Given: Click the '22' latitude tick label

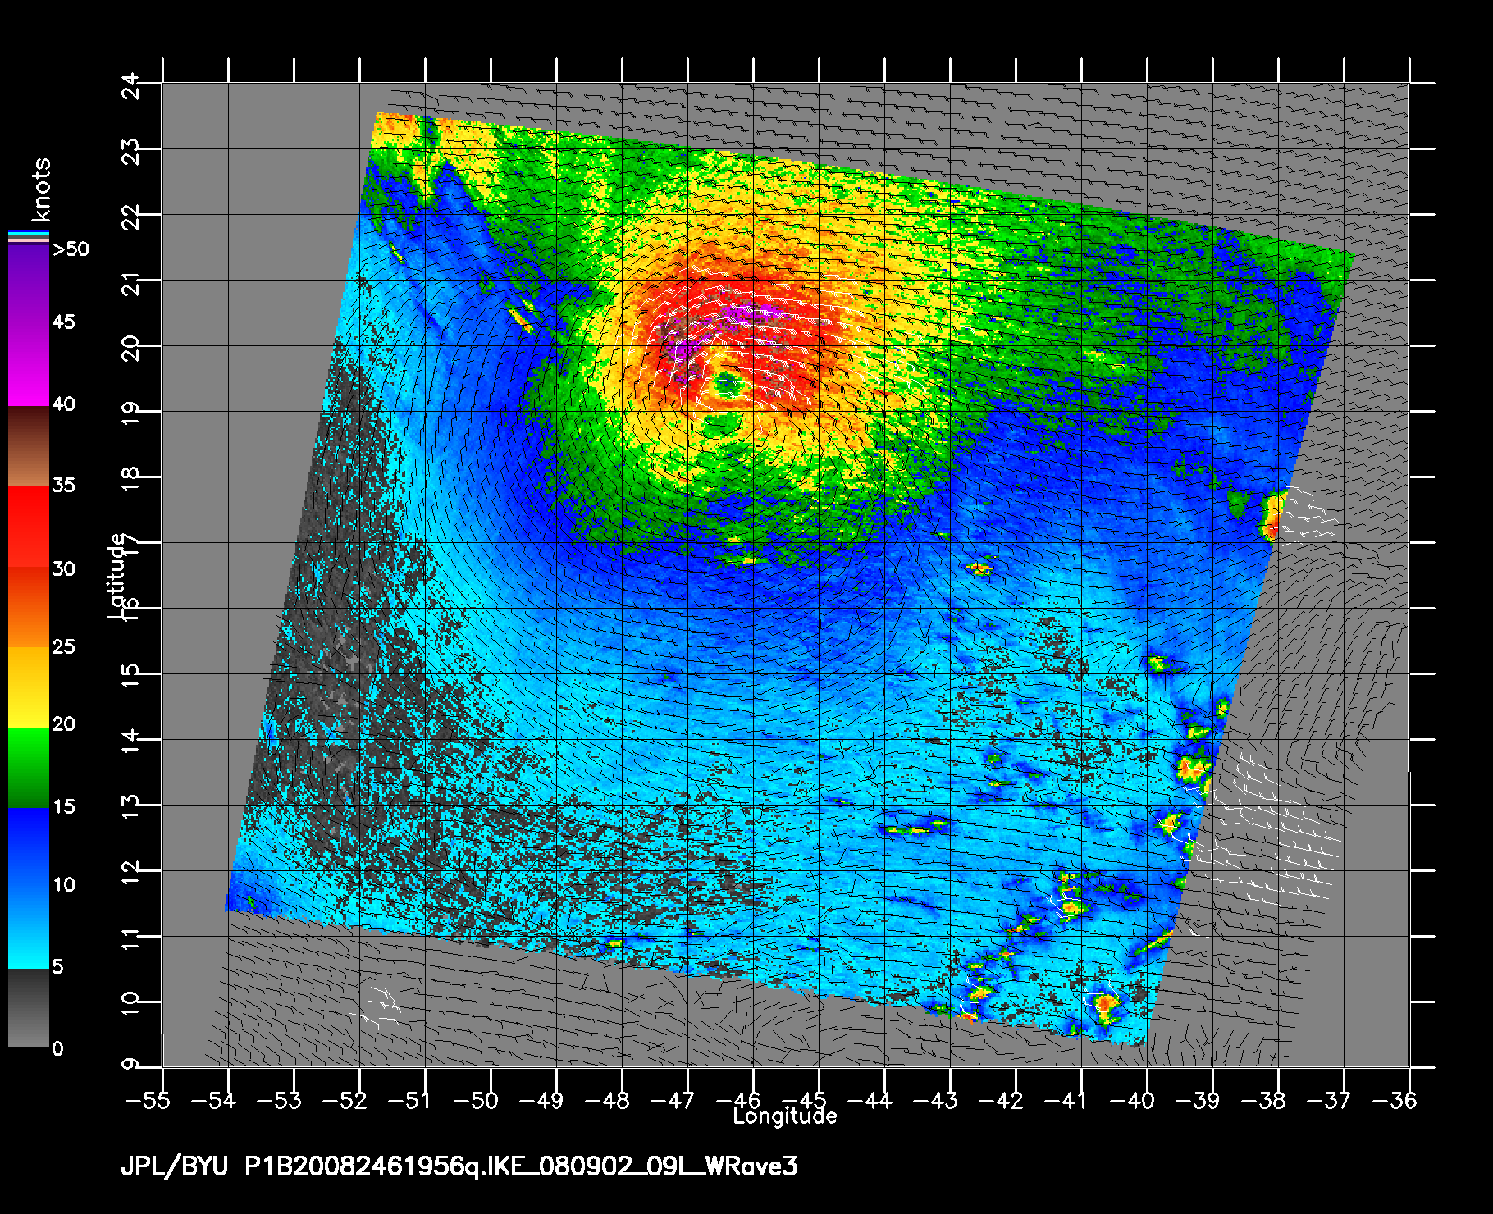Looking at the screenshot, I should [x=130, y=217].
